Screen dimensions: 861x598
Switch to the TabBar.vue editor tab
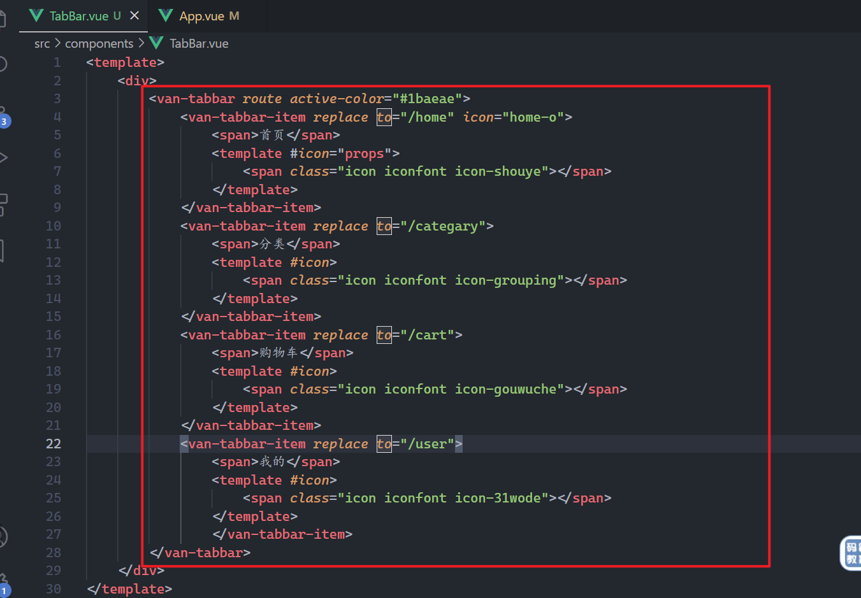[83, 16]
